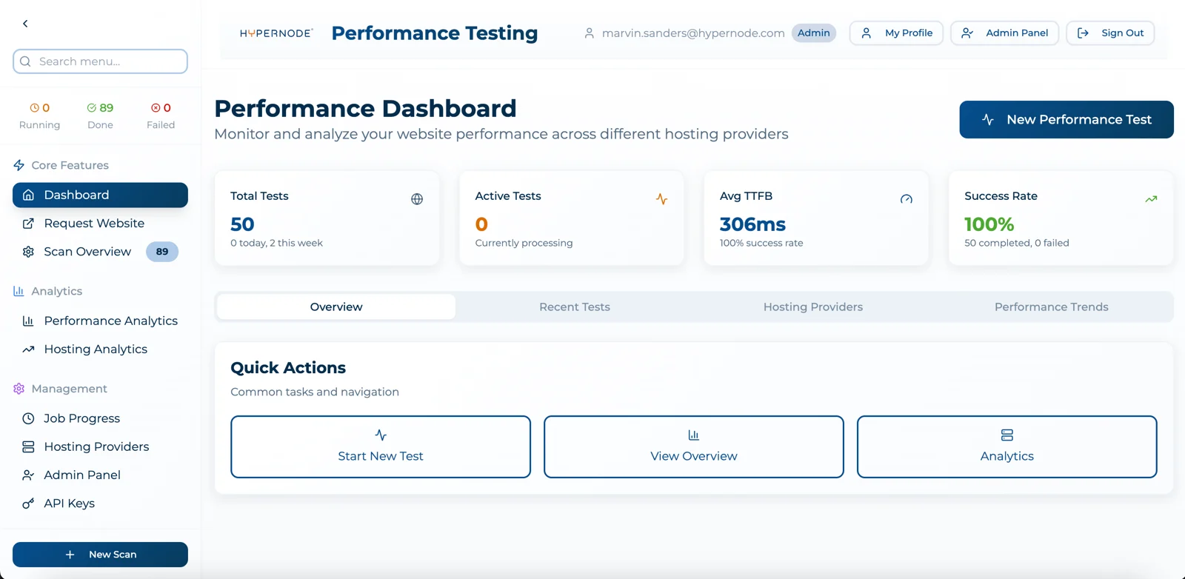Click the 89 badge beside Scan Overview
1185x579 pixels.
coord(162,252)
